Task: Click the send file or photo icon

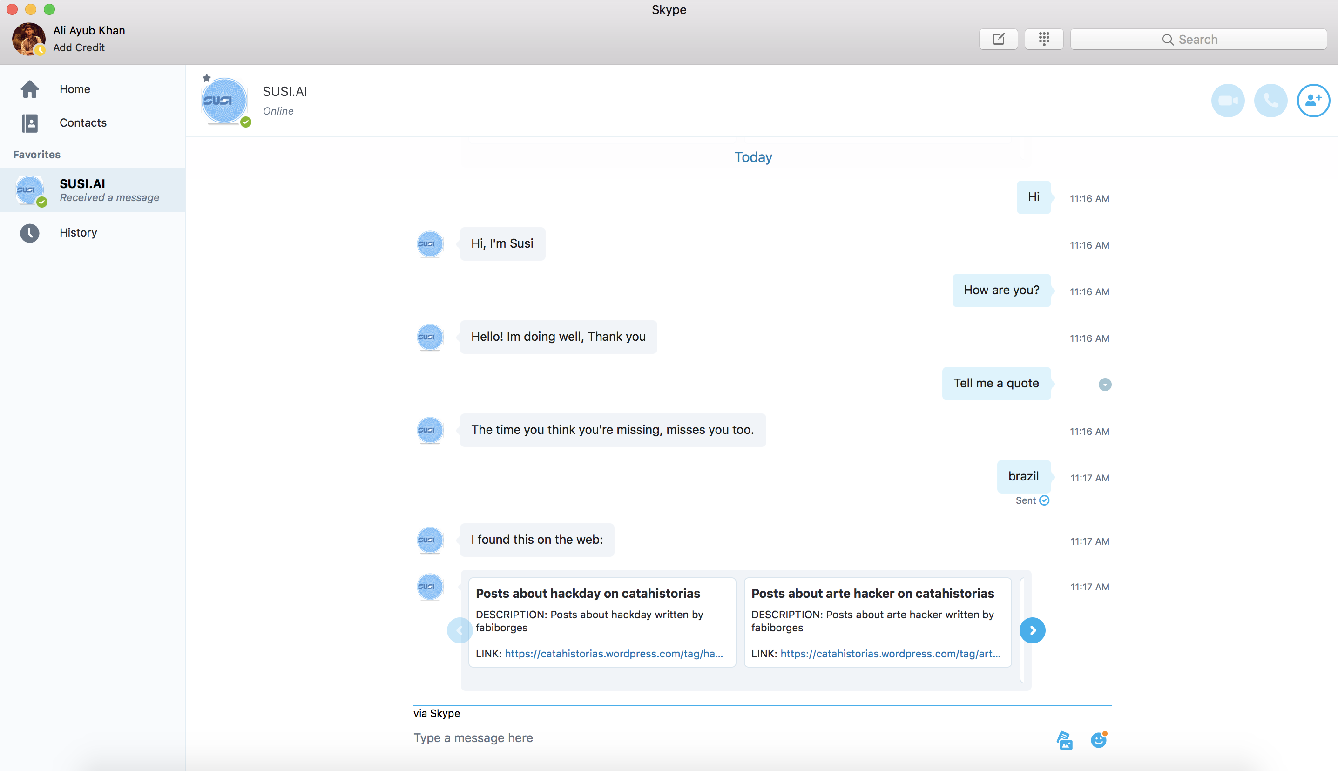Action: pyautogui.click(x=1064, y=740)
